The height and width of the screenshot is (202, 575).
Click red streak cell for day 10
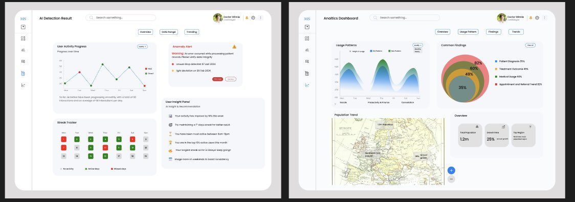(105, 147)
